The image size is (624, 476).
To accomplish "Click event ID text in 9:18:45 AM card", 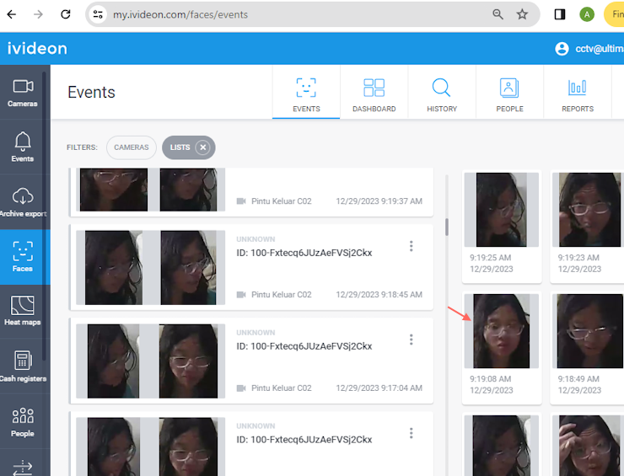I will click(x=304, y=253).
